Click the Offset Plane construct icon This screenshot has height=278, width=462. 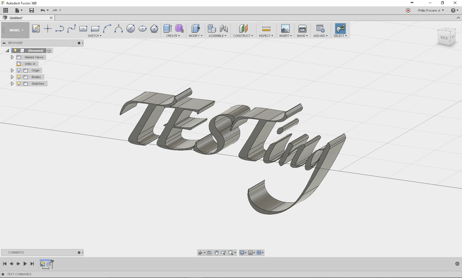click(x=243, y=29)
